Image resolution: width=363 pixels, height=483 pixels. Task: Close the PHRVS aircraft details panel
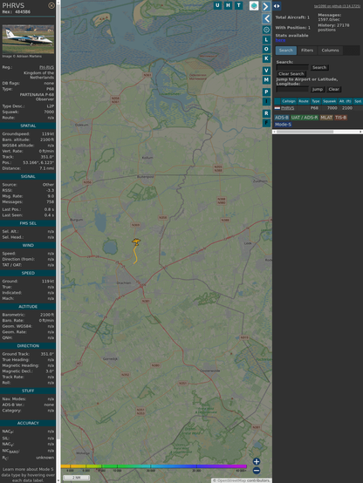click(51, 5)
